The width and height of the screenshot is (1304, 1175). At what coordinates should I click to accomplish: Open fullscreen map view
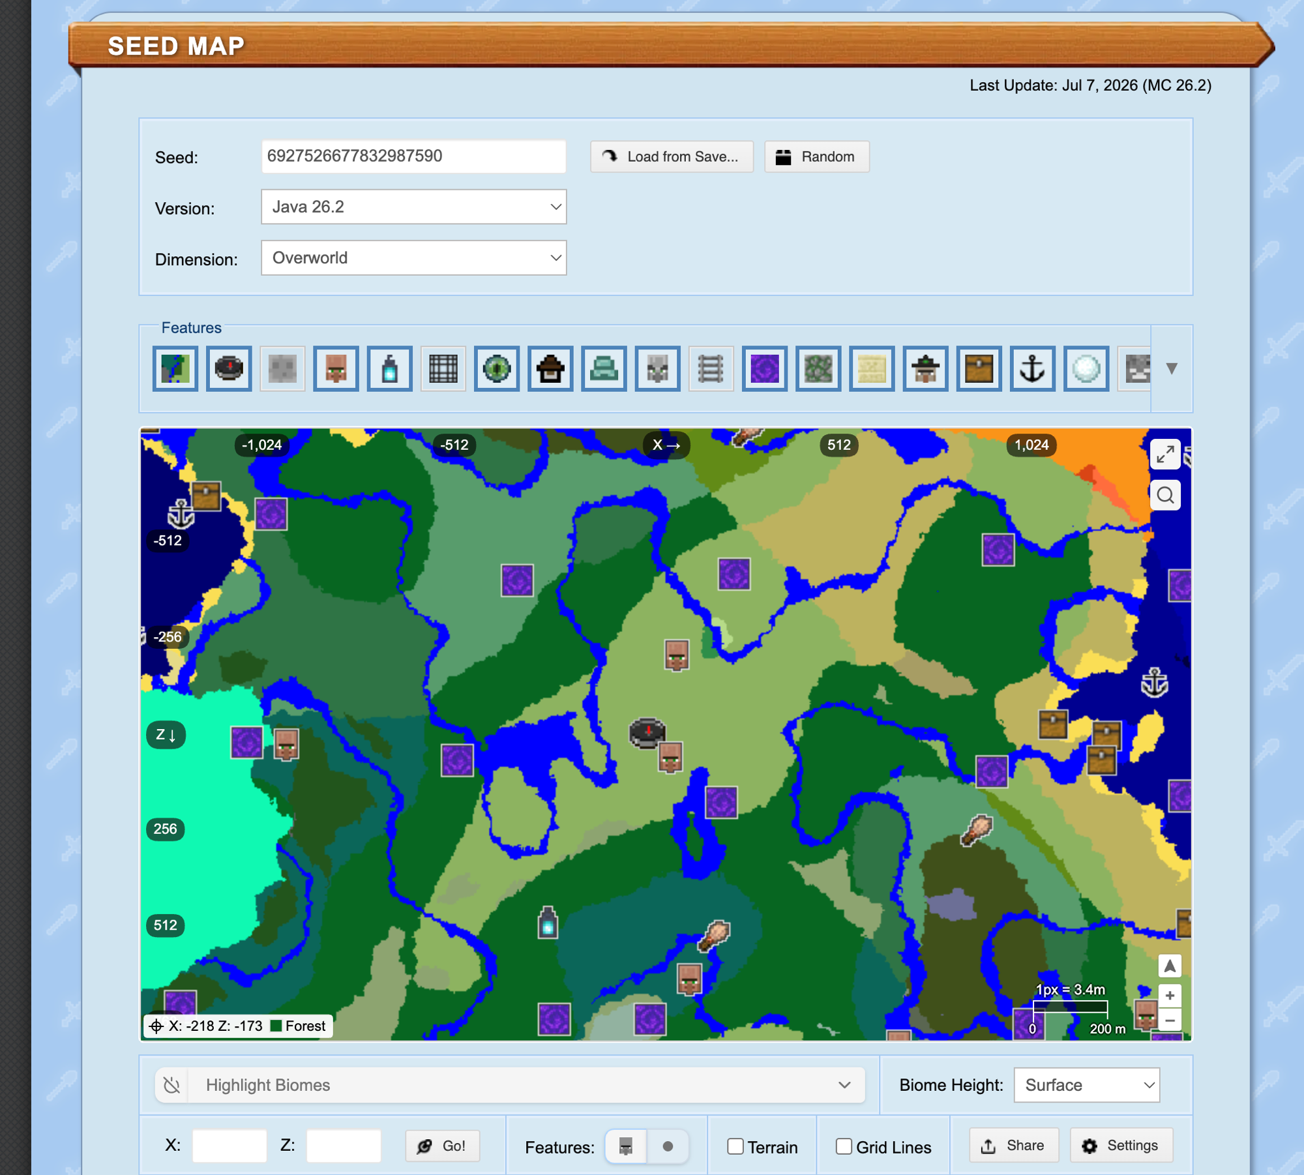[x=1166, y=454]
